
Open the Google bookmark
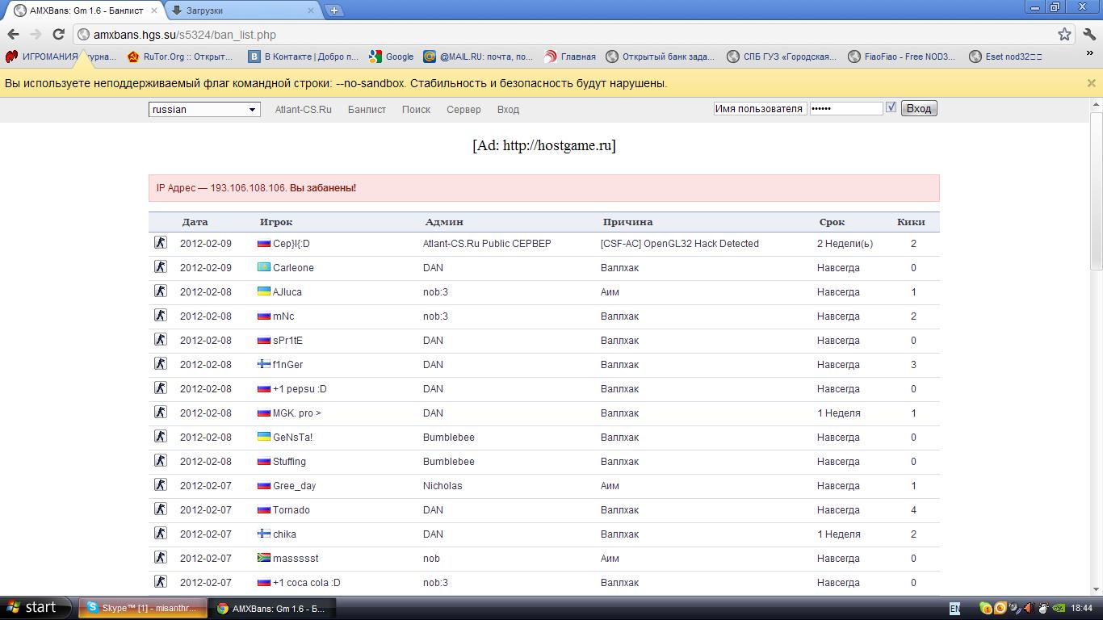tap(392, 57)
